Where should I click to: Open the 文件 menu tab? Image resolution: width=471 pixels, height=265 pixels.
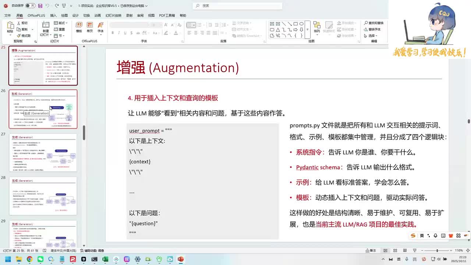[7, 15]
